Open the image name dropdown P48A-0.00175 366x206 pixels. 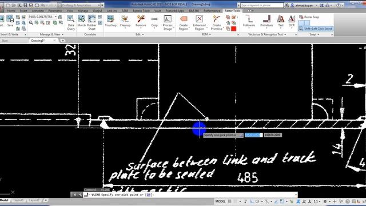[x=42, y=17]
